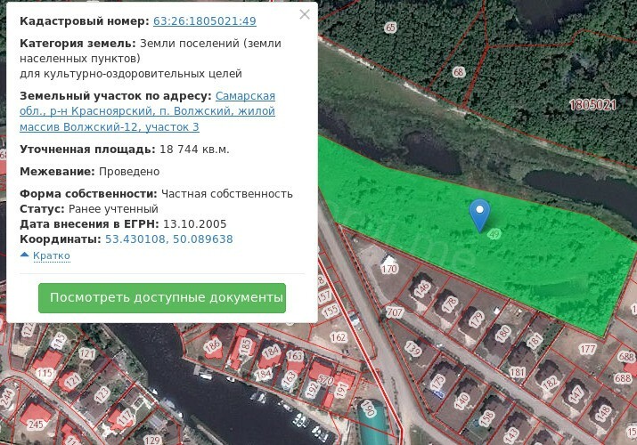Click parcel label 707 on the road
Image resolution: width=637 pixels, height=445 pixels.
[396, 312]
